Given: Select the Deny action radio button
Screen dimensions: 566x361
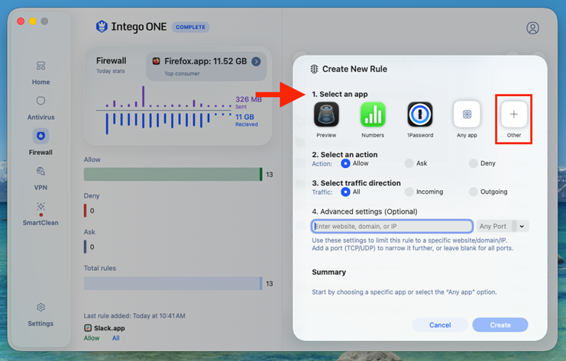Looking at the screenshot, I should click(474, 163).
